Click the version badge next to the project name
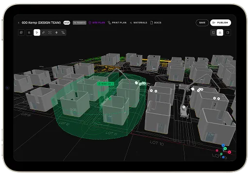 67,23
